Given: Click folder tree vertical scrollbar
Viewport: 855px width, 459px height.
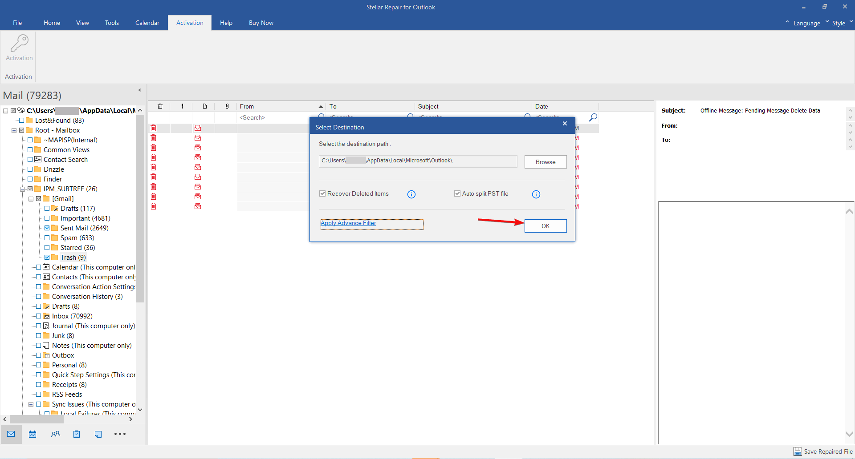Looking at the screenshot, I should [x=140, y=209].
